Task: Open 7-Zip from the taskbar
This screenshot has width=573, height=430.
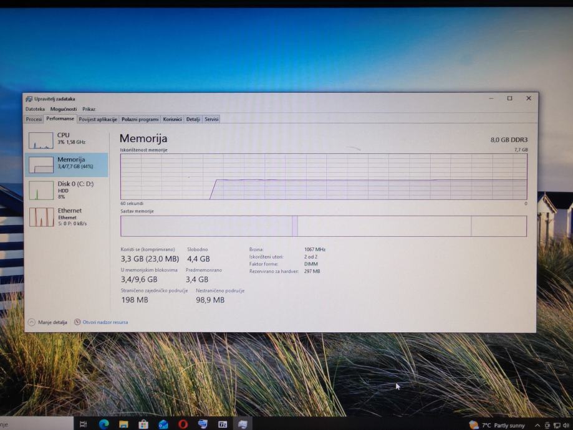Action: click(x=223, y=424)
